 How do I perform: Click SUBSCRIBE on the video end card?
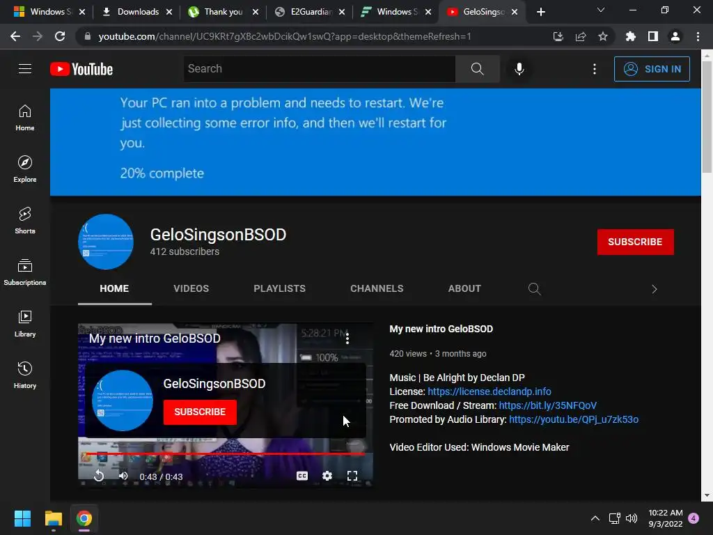point(200,412)
